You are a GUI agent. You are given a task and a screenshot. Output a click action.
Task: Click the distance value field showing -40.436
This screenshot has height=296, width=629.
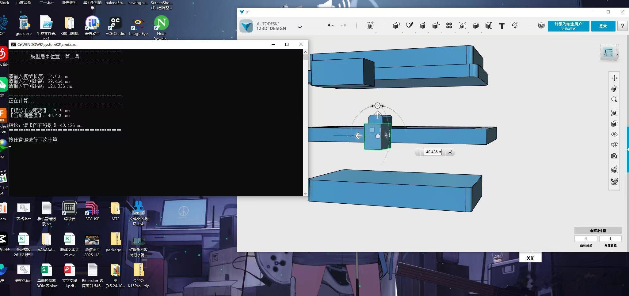[x=433, y=152]
